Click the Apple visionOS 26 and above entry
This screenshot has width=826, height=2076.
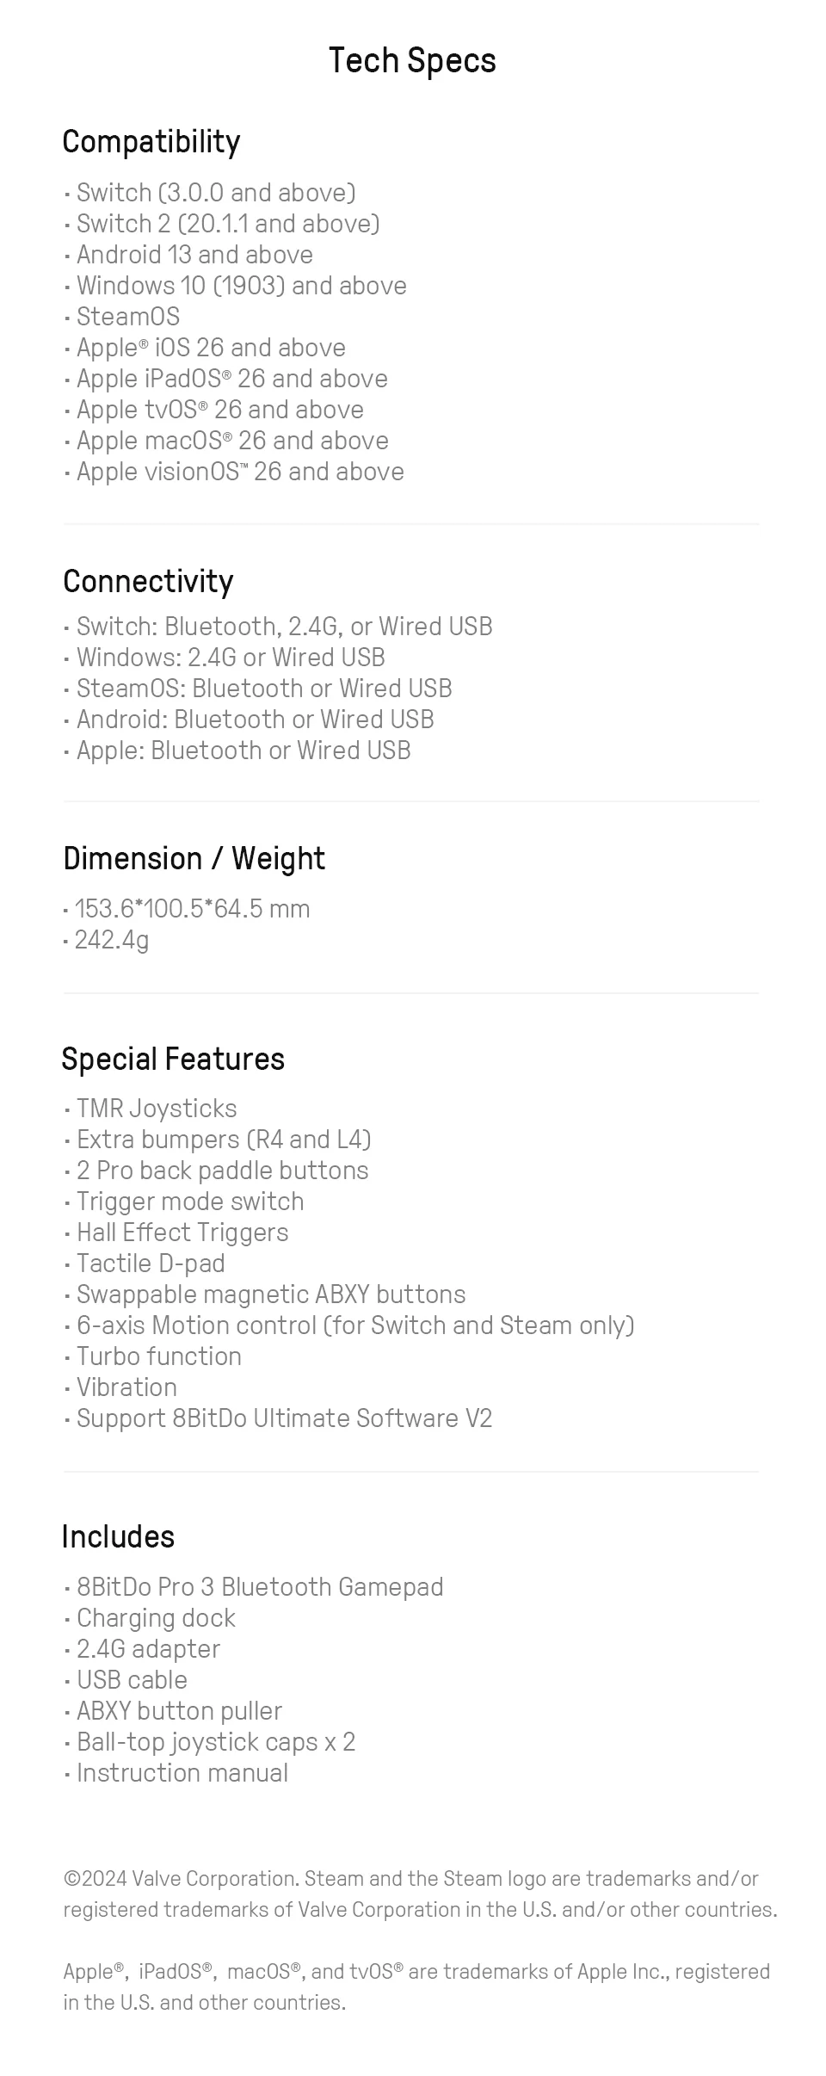[240, 472]
